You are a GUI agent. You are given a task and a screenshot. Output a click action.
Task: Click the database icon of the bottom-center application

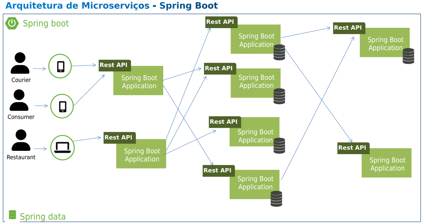pyautogui.click(x=276, y=199)
